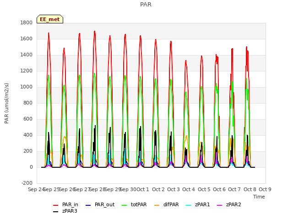
Task: Click the red PAR_in legend swatch
Action: click(x=56, y=205)
